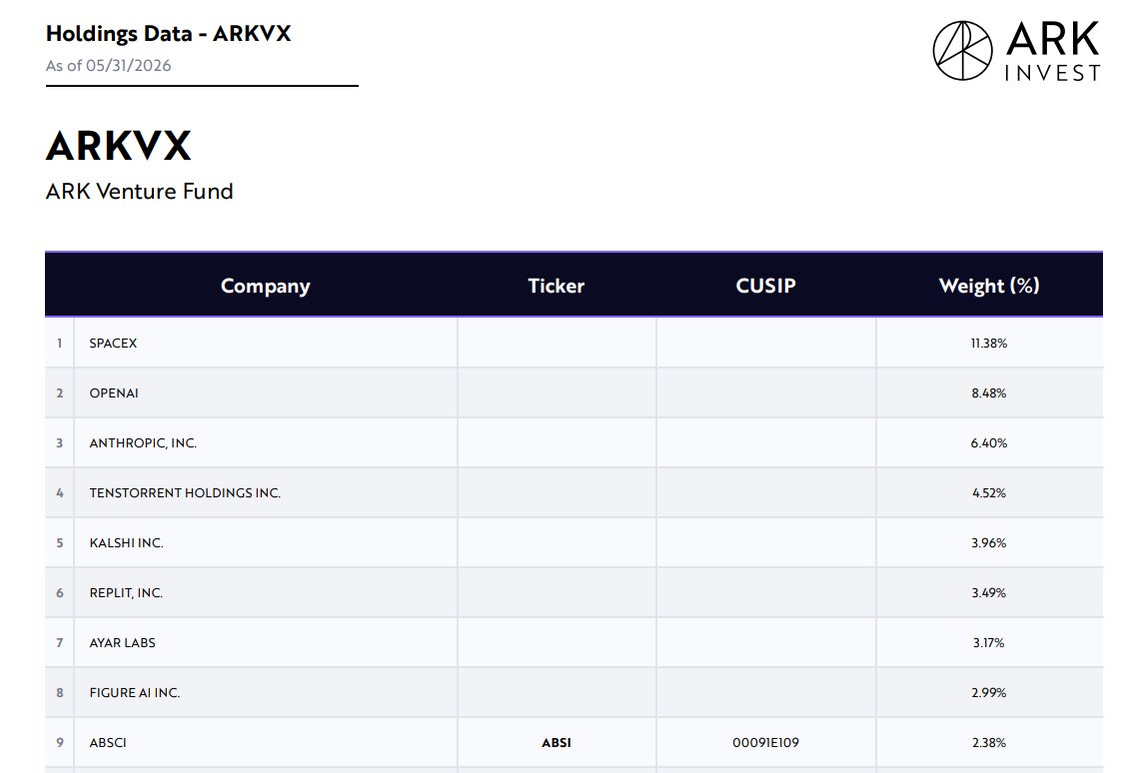Click the 'As of 05/31/2026' date text
Image resolution: width=1122 pixels, height=773 pixels.
(109, 66)
